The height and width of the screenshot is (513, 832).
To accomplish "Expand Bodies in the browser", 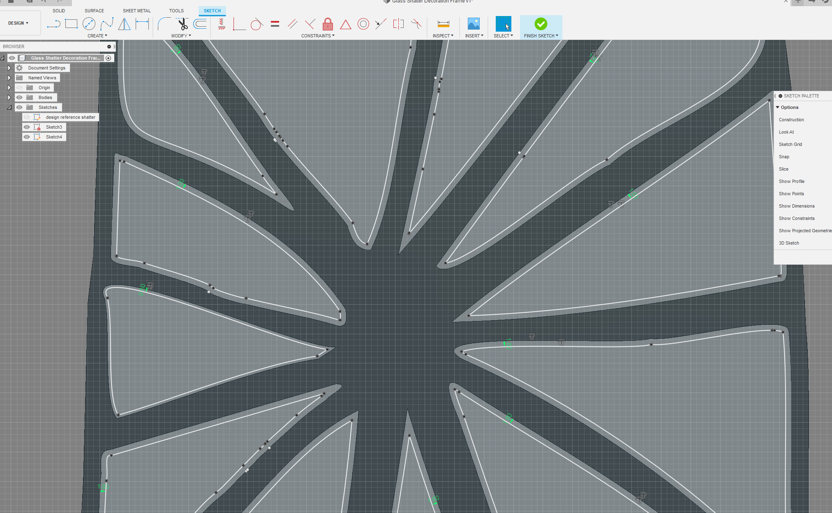I will point(9,97).
